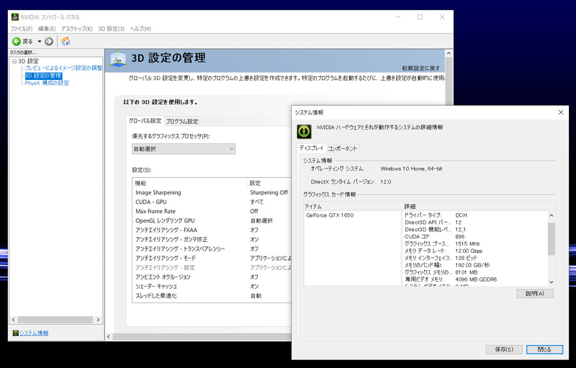Click the Home icon in toolbar
This screenshot has height=368, width=576.
click(66, 41)
